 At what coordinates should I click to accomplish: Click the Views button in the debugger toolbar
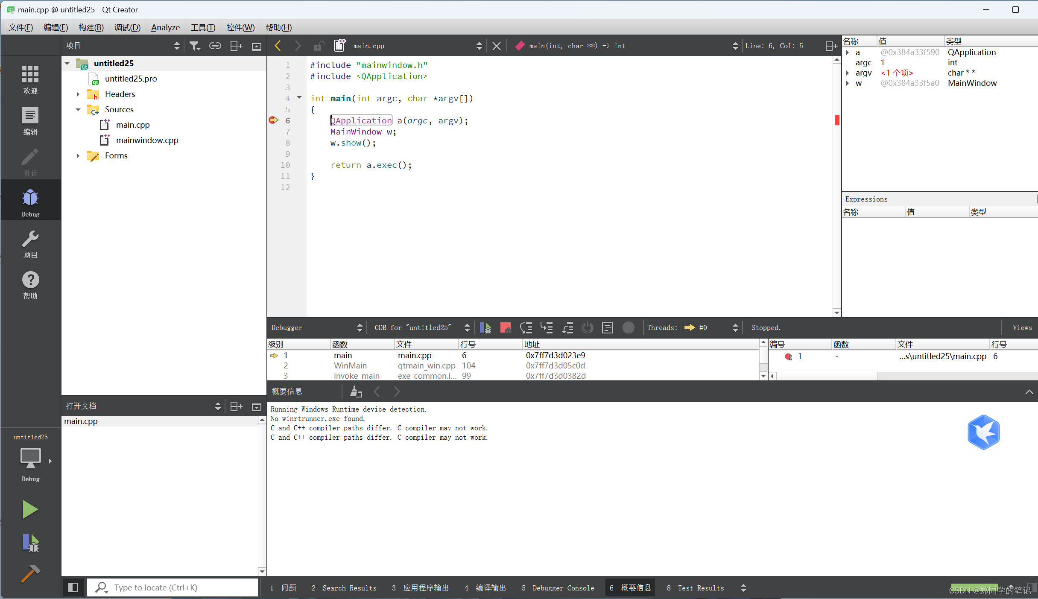point(1022,327)
